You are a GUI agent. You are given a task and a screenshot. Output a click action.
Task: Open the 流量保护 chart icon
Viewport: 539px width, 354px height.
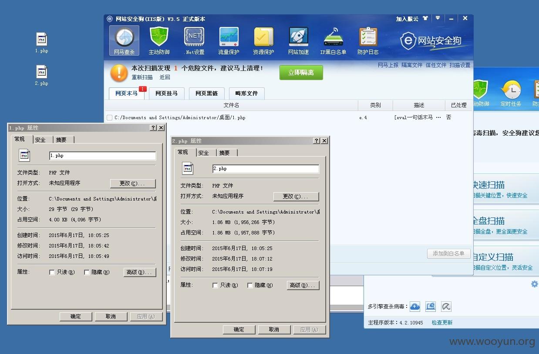pos(229,40)
